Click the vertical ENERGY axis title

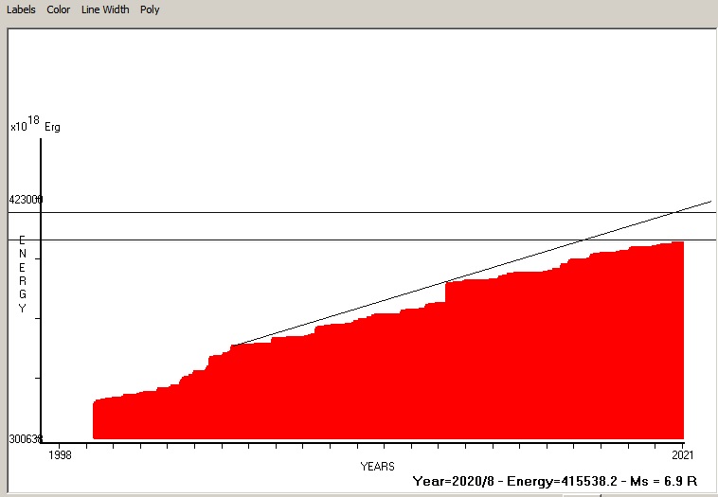pos(23,275)
